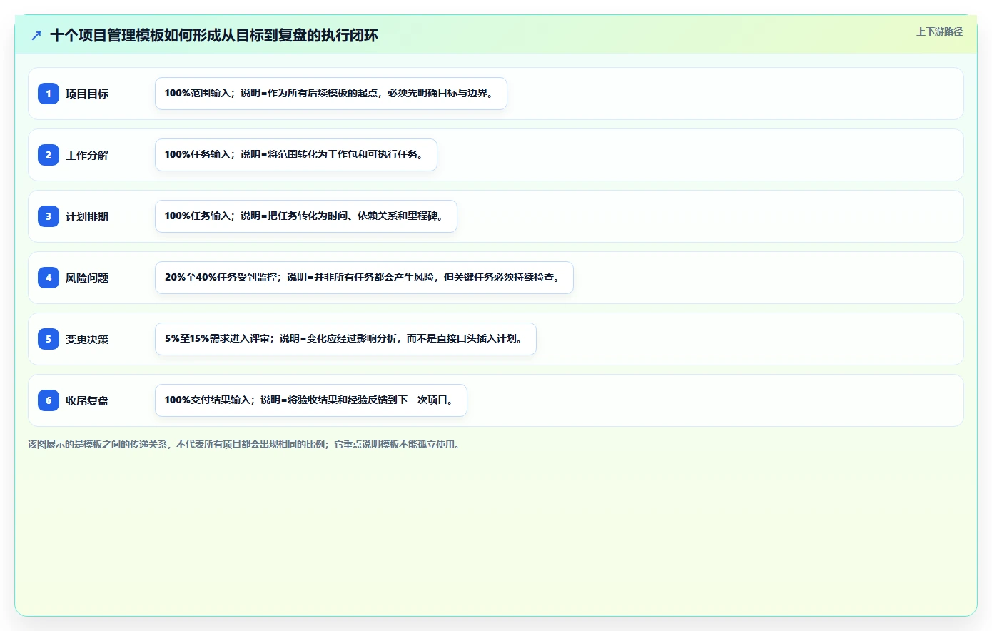This screenshot has width=992, height=631.
Task: Click the 100%交付结果输入 description box
Action: click(x=311, y=400)
